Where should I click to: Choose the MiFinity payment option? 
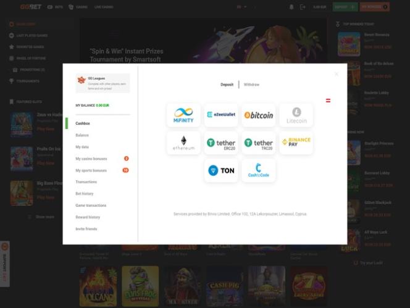tap(183, 115)
